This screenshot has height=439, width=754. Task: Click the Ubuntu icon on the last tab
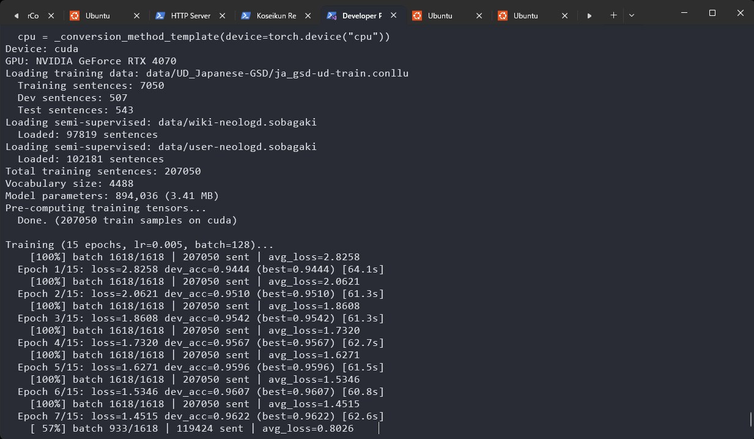[x=503, y=15]
